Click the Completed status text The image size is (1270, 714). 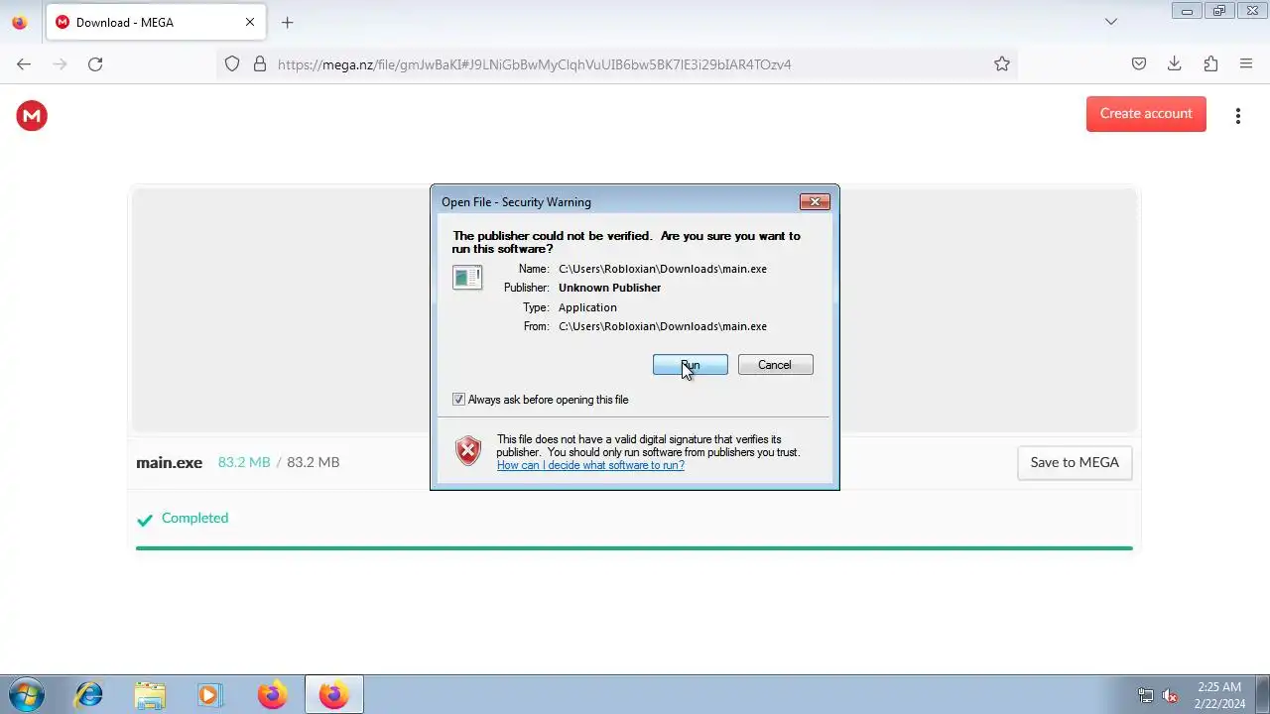tap(194, 518)
